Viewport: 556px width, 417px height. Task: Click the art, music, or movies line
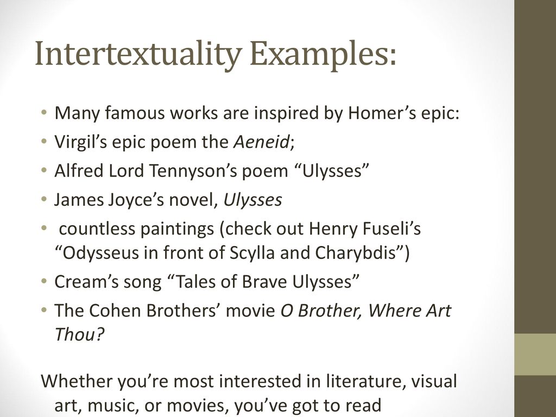click(x=218, y=405)
